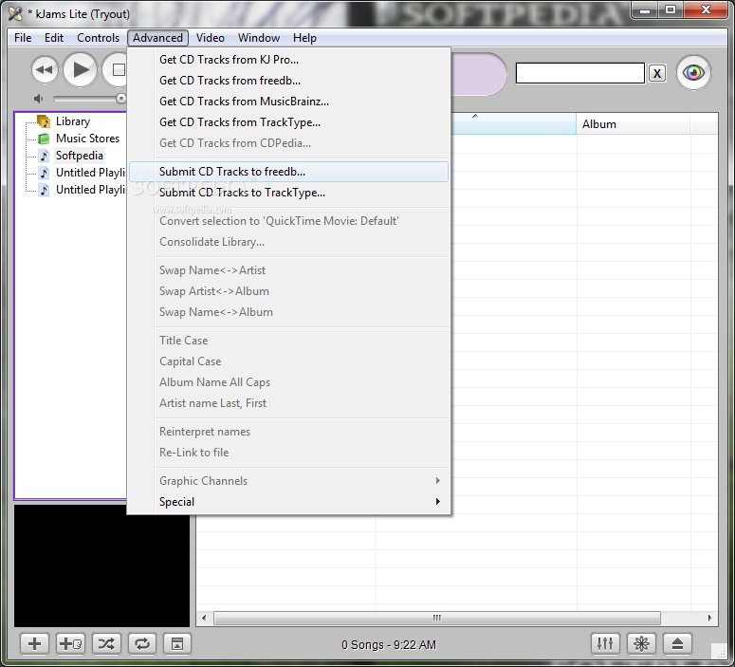Open the Controls menu
The image size is (735, 667).
[98, 38]
